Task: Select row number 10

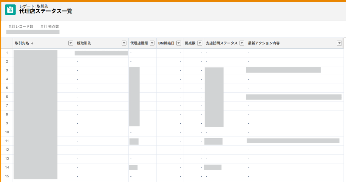Action: [x=7, y=132]
